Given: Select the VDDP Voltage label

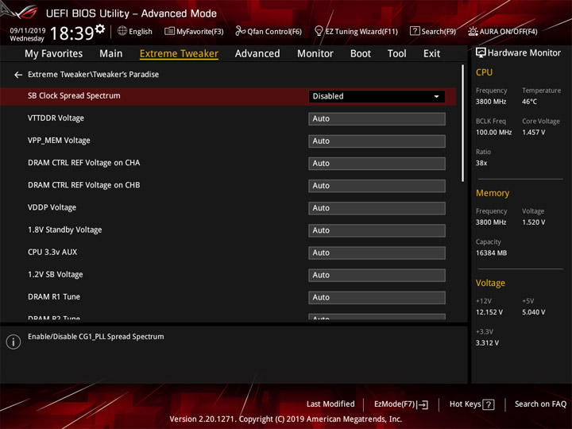Looking at the screenshot, I should (x=52, y=207).
